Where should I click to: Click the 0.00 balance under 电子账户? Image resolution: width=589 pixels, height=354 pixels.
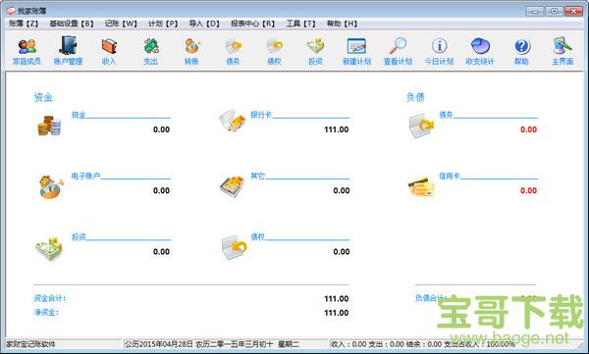click(x=161, y=190)
